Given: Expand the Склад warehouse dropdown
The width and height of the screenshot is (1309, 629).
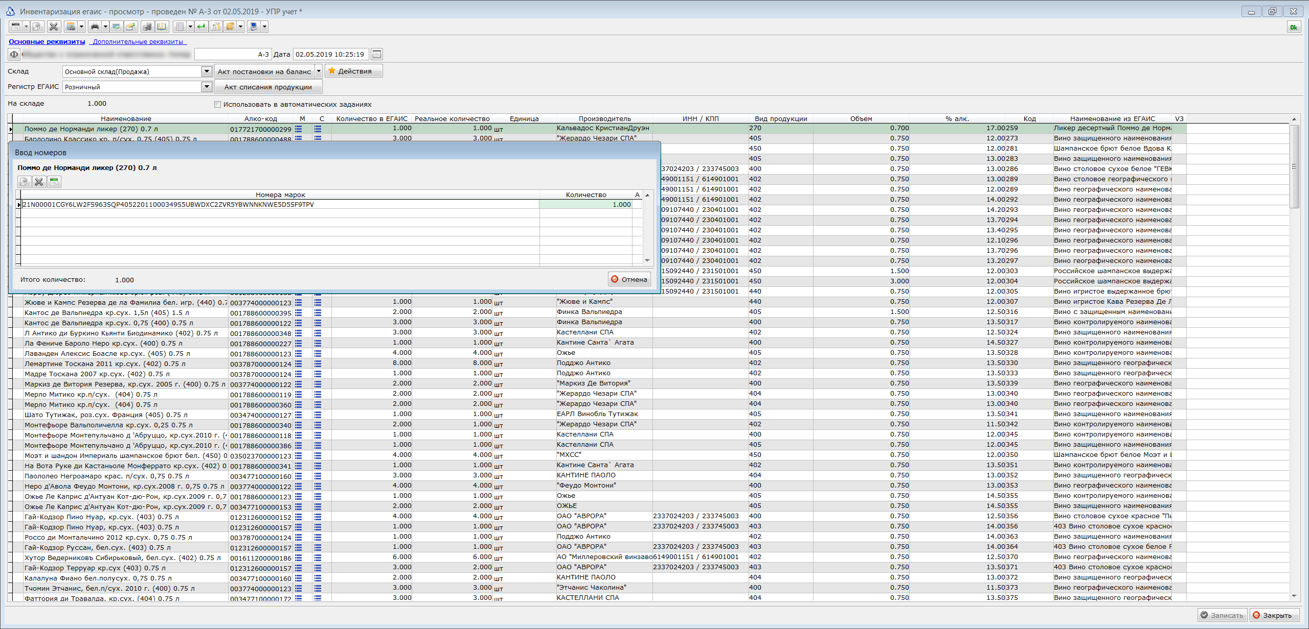Looking at the screenshot, I should tap(207, 71).
